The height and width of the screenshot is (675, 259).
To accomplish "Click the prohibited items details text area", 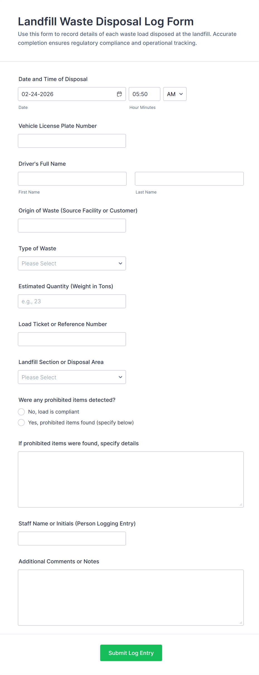I will tap(131, 479).
